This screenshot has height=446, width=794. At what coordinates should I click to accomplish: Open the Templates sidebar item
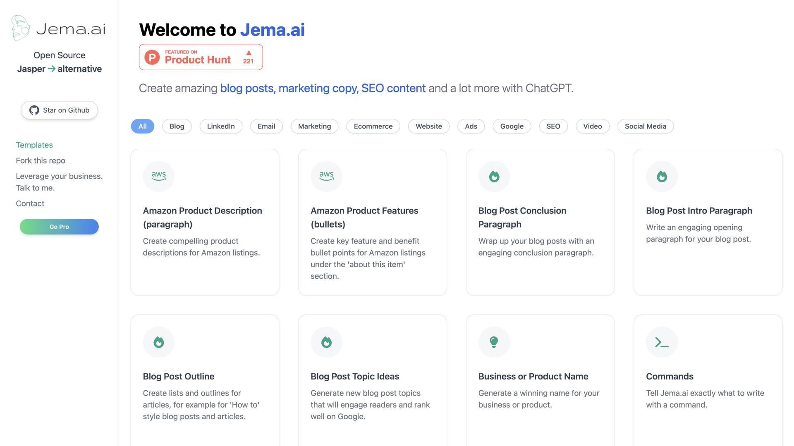pyautogui.click(x=34, y=145)
